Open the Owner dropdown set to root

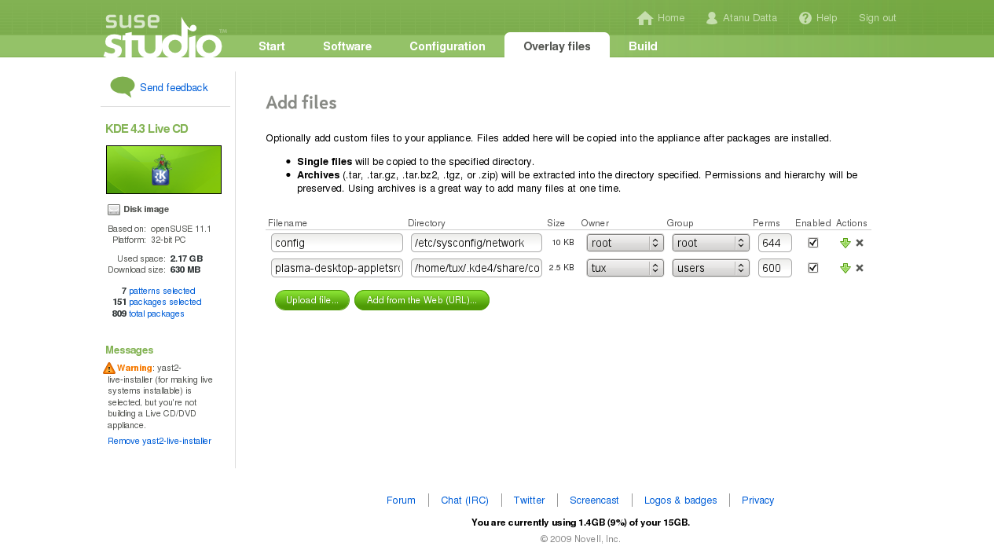tap(625, 243)
